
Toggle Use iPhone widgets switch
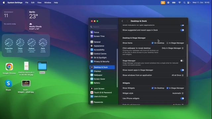(x=182, y=99)
